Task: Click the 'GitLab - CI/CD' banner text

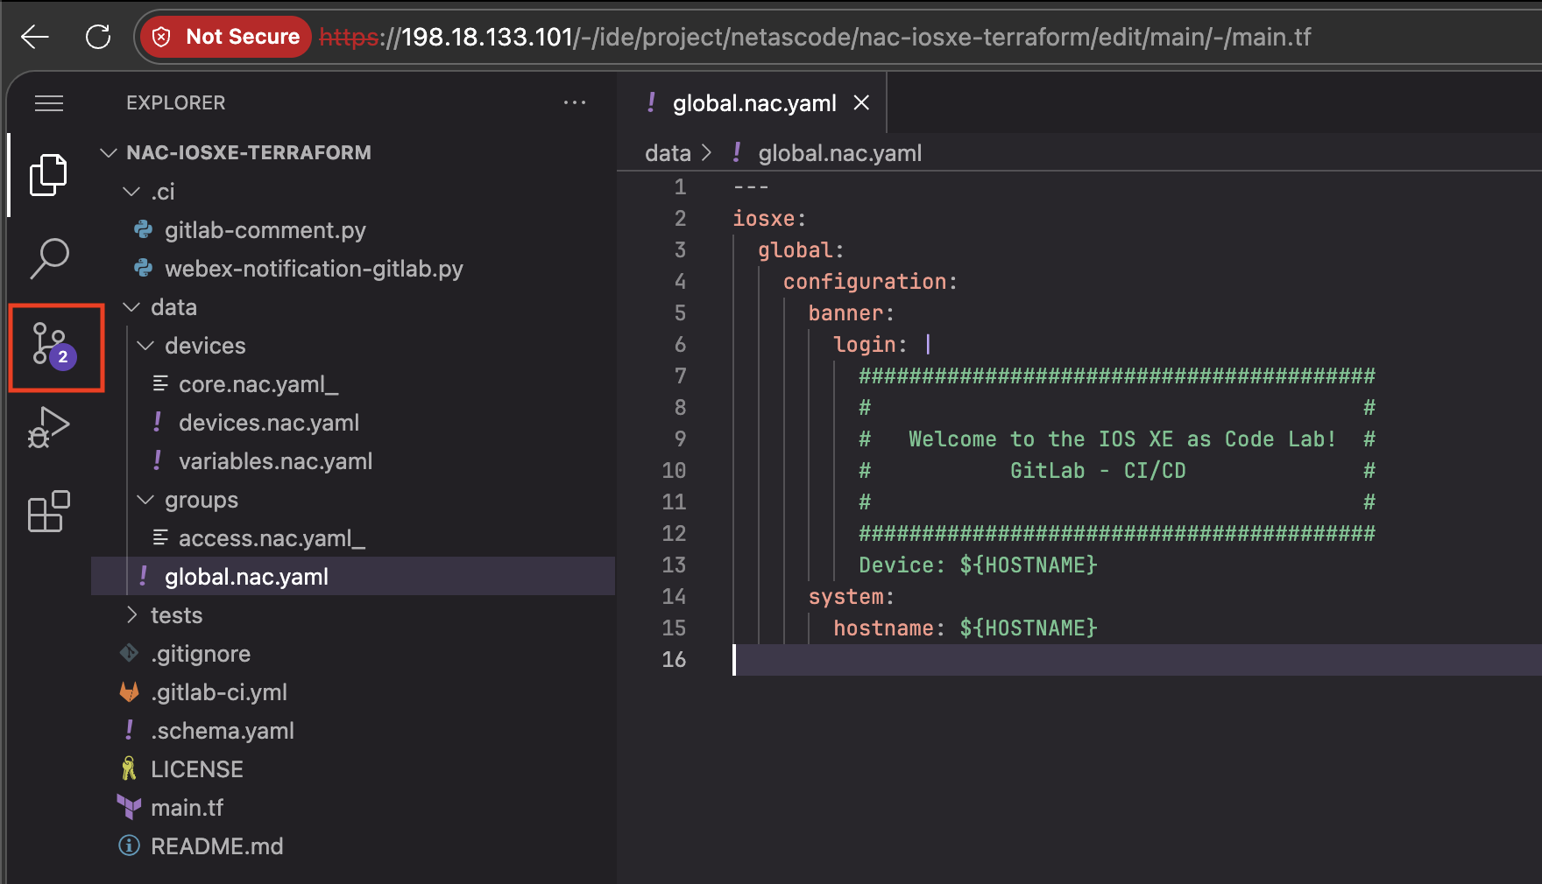Action: [x=1098, y=471]
